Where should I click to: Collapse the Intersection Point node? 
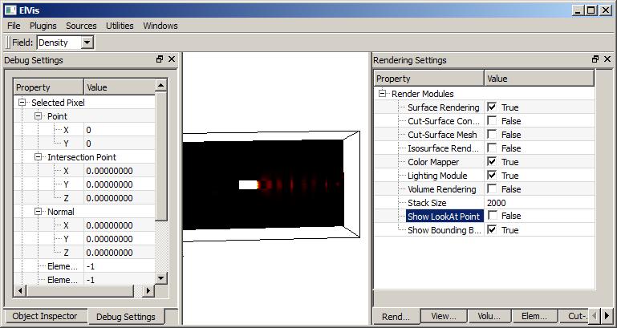click(x=38, y=157)
